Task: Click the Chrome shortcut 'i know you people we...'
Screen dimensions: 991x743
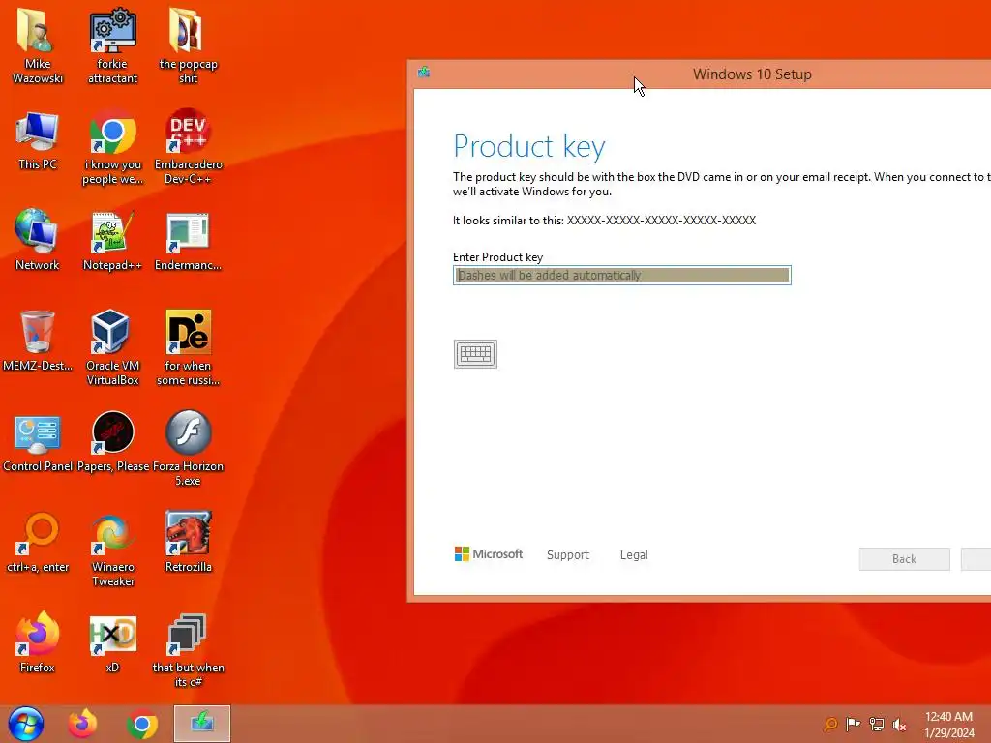Action: (112, 147)
